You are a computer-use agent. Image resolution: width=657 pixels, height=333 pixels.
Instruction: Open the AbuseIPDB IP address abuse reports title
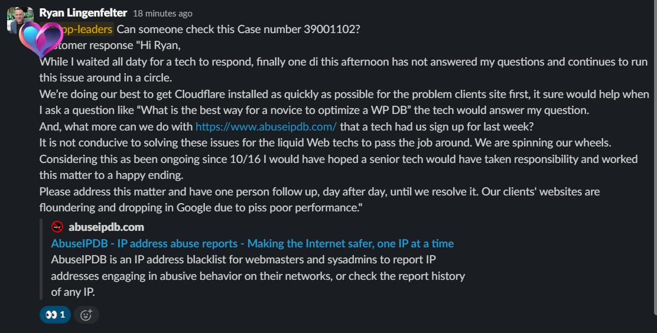[252, 244]
